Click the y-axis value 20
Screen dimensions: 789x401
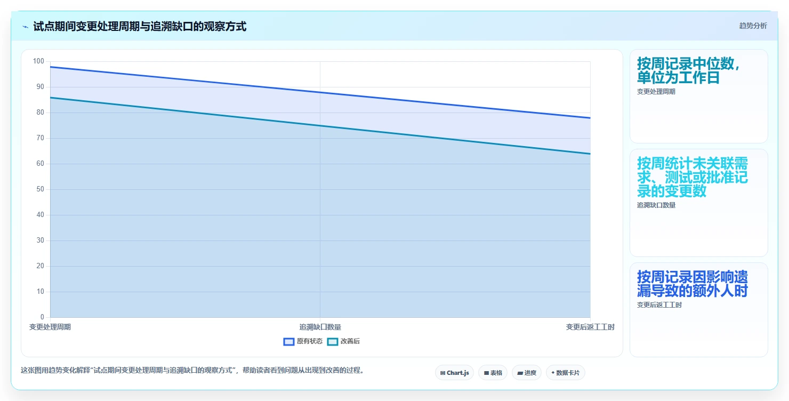pos(40,266)
